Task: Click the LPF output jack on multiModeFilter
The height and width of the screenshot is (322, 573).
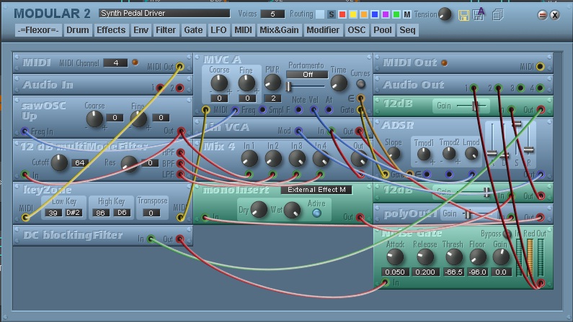Action: 180,175
